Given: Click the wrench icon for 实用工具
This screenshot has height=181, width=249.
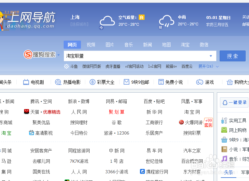Looking at the screenshot, I should (x=224, y=121).
